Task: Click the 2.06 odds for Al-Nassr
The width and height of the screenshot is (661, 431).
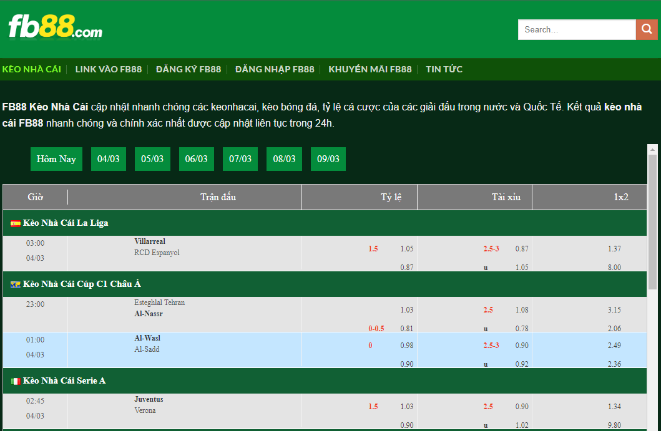Action: click(614, 329)
